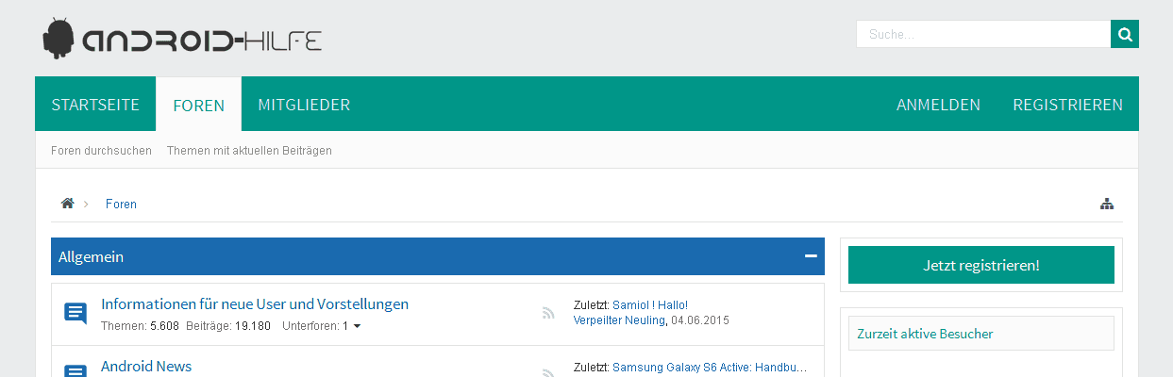Collapse the Allgemein category

point(811,256)
